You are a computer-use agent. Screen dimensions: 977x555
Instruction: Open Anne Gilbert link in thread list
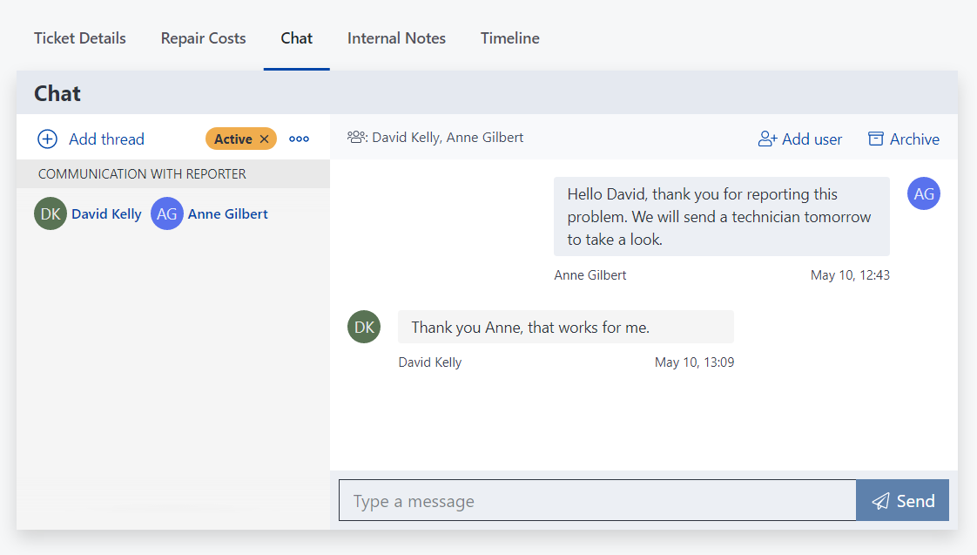point(228,213)
